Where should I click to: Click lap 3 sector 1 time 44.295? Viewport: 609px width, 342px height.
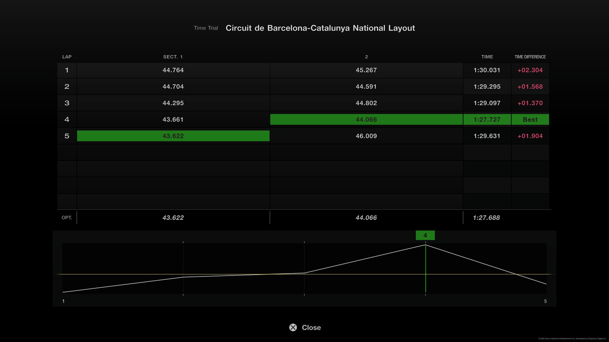point(173,103)
